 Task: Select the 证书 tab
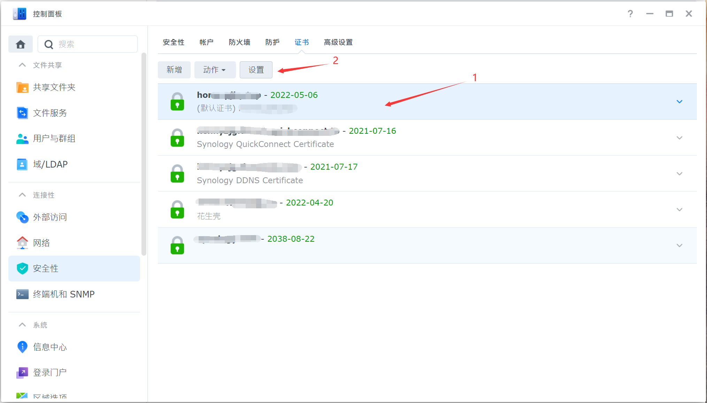coord(302,42)
